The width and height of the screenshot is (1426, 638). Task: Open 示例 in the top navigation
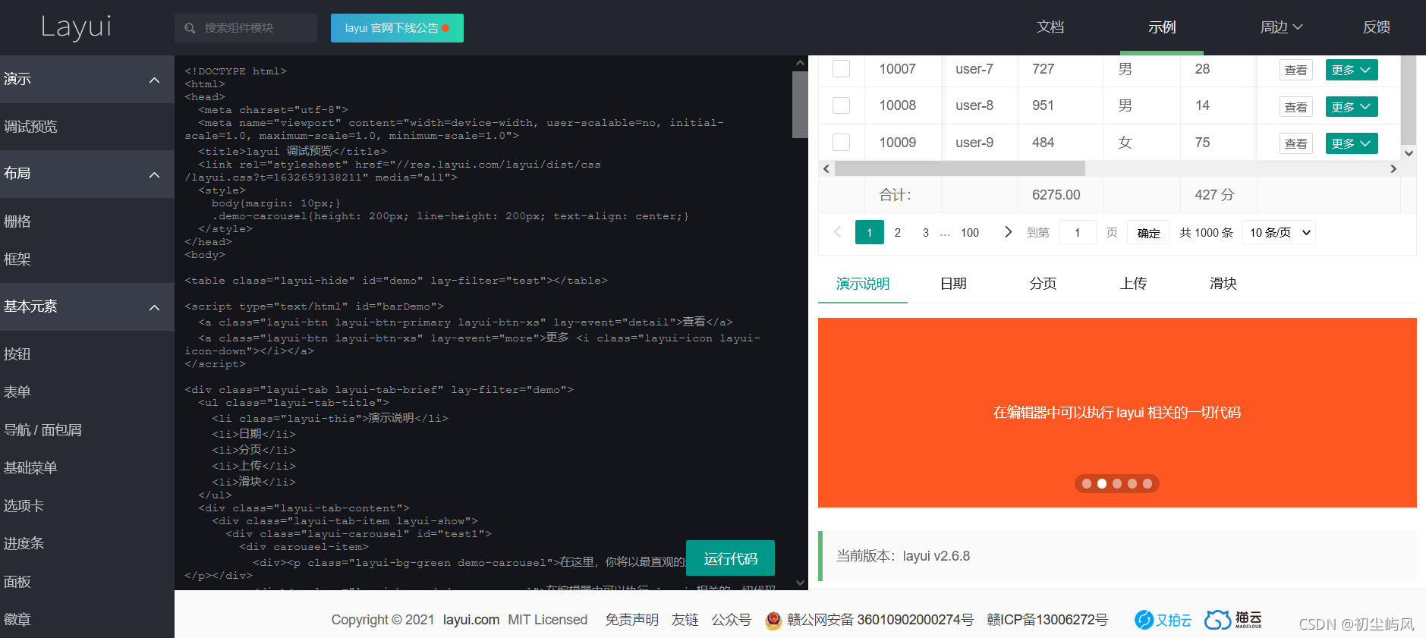coord(1162,27)
